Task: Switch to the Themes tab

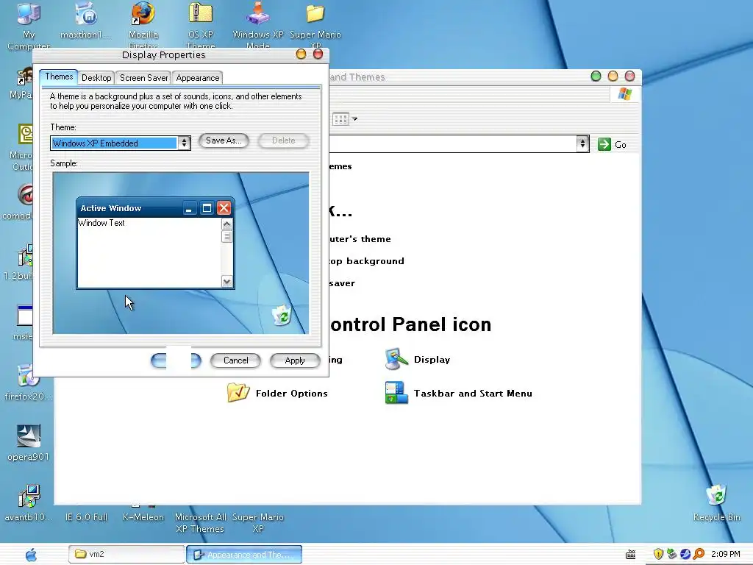Action: 59,77
